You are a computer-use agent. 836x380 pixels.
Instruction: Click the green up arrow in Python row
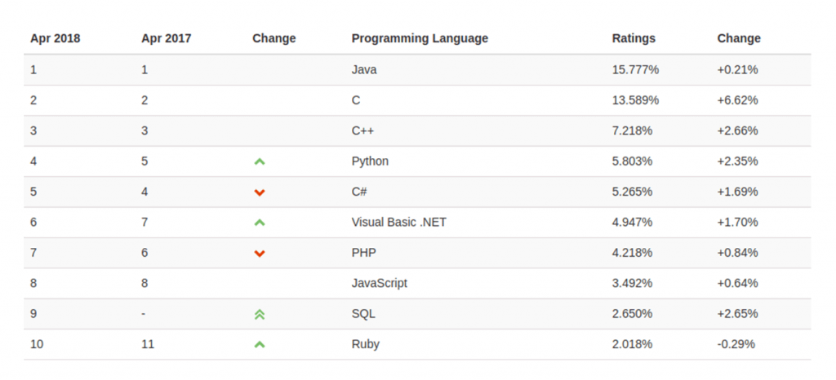tap(259, 161)
